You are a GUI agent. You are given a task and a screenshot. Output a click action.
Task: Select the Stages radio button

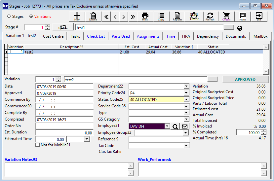pos(9,17)
